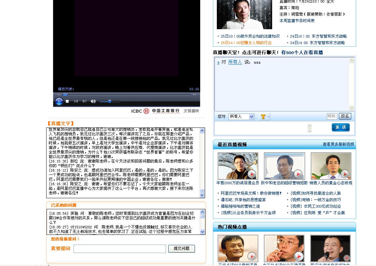Click the 我要提问 question input field
376x266 pixels.
[120, 248]
